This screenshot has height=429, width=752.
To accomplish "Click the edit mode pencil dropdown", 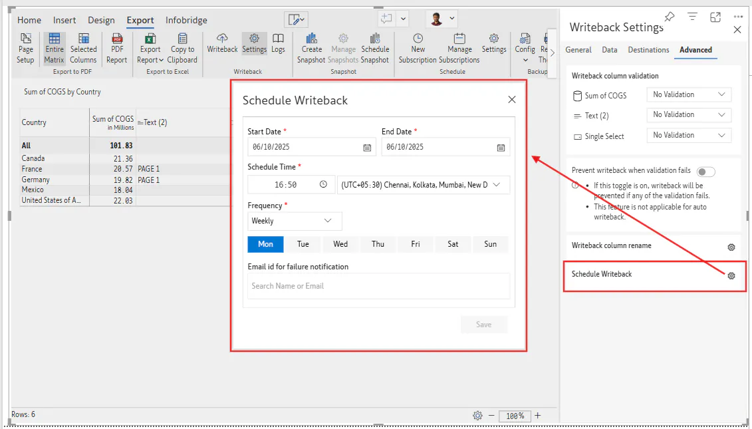I will click(x=296, y=20).
